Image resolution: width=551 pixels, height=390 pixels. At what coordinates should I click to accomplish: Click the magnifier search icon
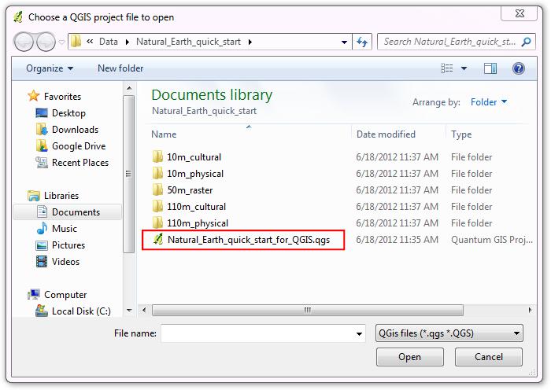(527, 42)
